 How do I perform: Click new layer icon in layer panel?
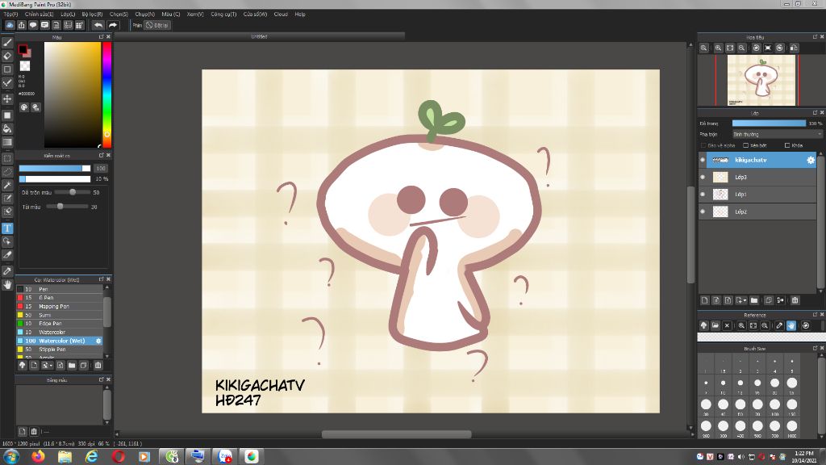[704, 300]
